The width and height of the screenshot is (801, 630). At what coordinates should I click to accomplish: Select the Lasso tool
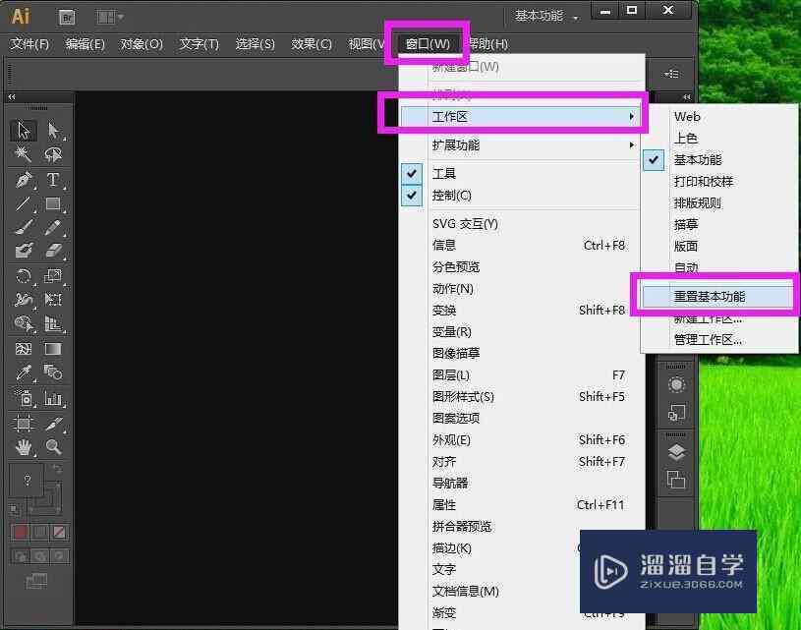[x=53, y=153]
